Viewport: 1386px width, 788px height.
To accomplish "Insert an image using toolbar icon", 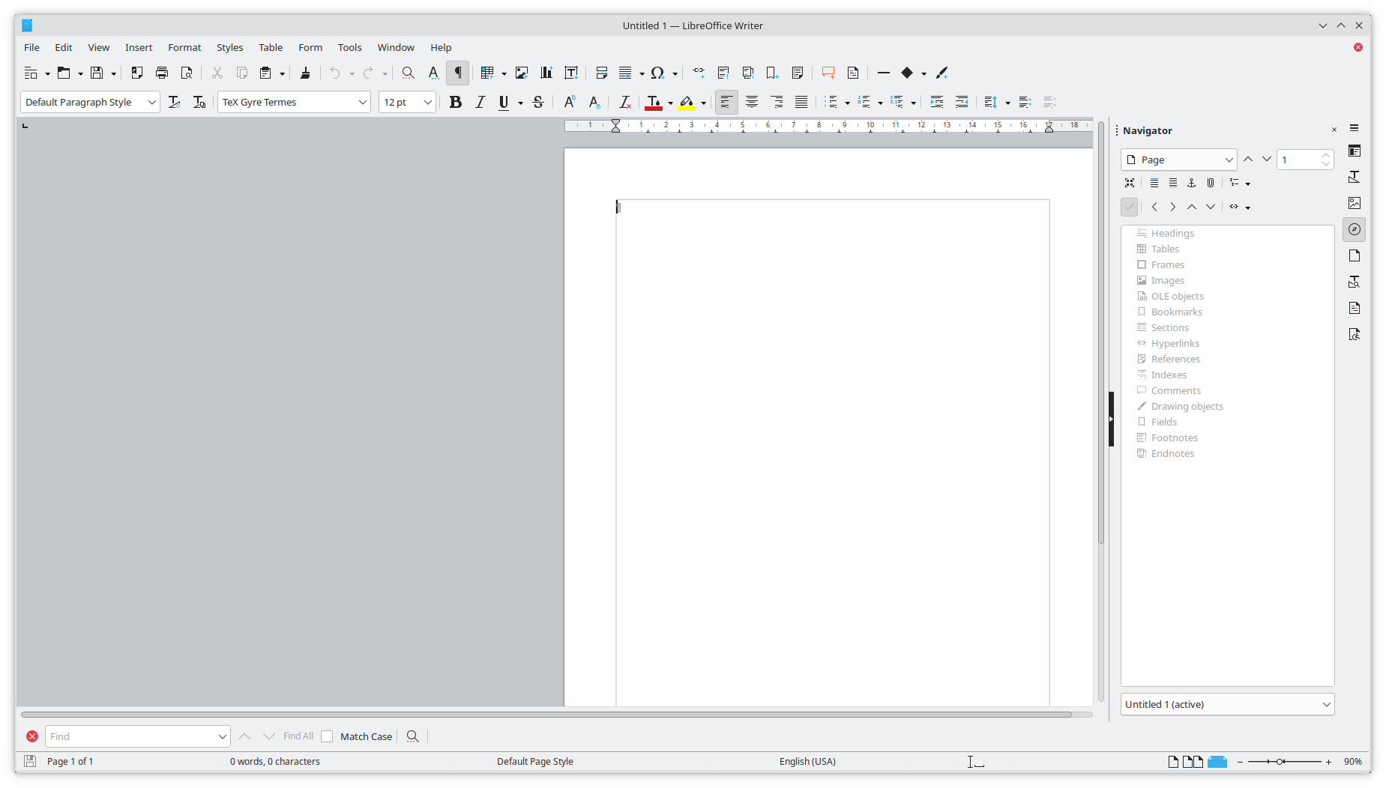I will click(522, 73).
